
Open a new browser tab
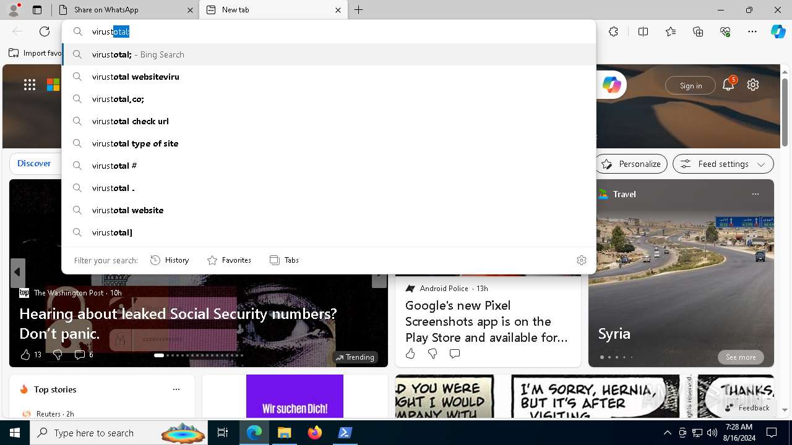(x=359, y=10)
